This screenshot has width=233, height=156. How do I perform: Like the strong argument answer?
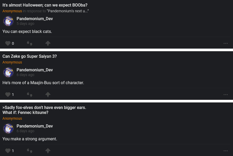click(x=8, y=151)
